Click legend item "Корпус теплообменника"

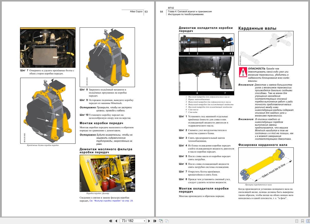pos(199,99)
